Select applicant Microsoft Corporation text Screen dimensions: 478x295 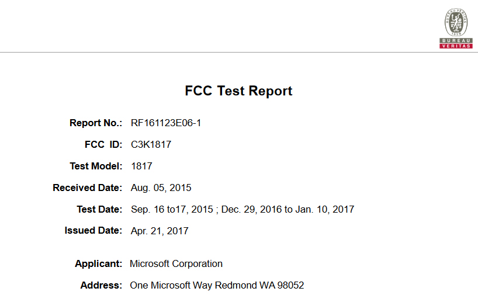[x=176, y=263]
